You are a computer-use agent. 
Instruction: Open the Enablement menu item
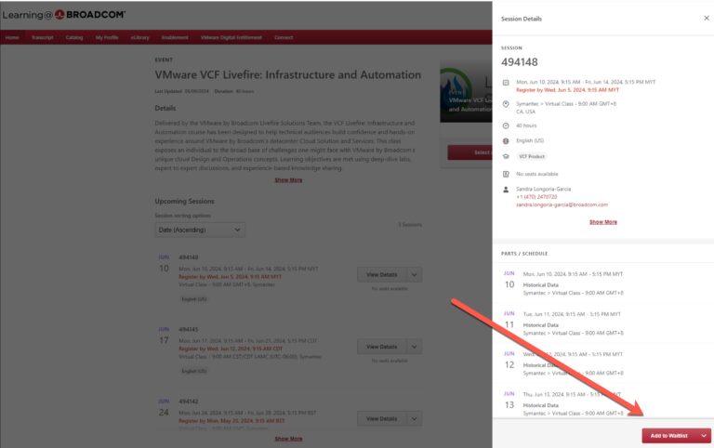coord(175,37)
